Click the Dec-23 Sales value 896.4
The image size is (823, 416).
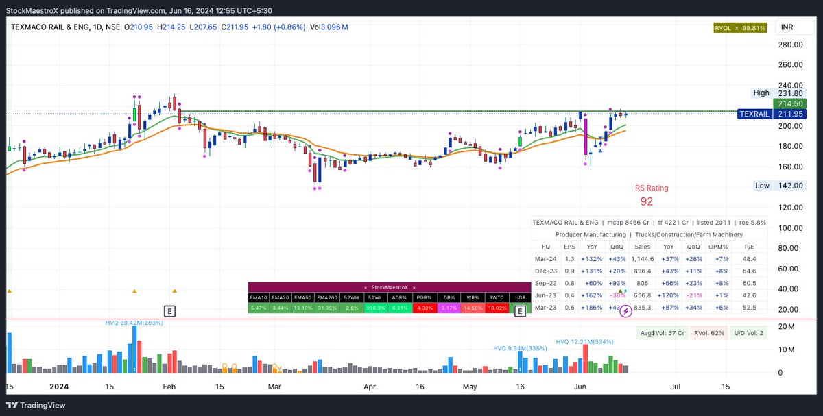pyautogui.click(x=643, y=271)
